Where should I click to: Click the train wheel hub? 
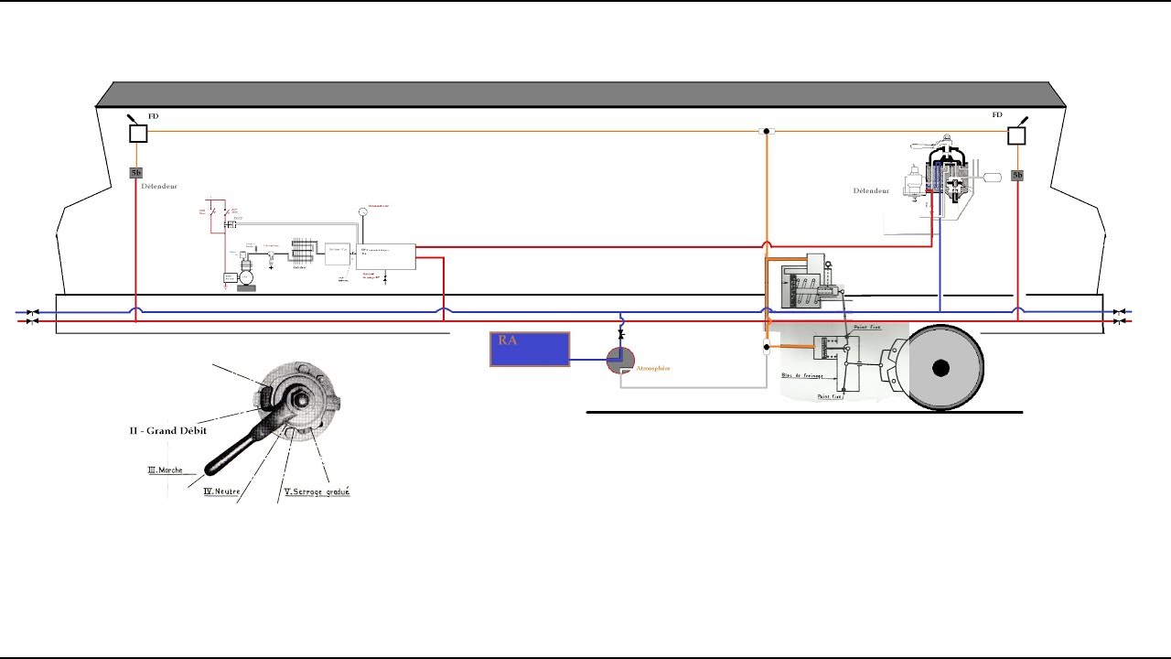coord(940,368)
